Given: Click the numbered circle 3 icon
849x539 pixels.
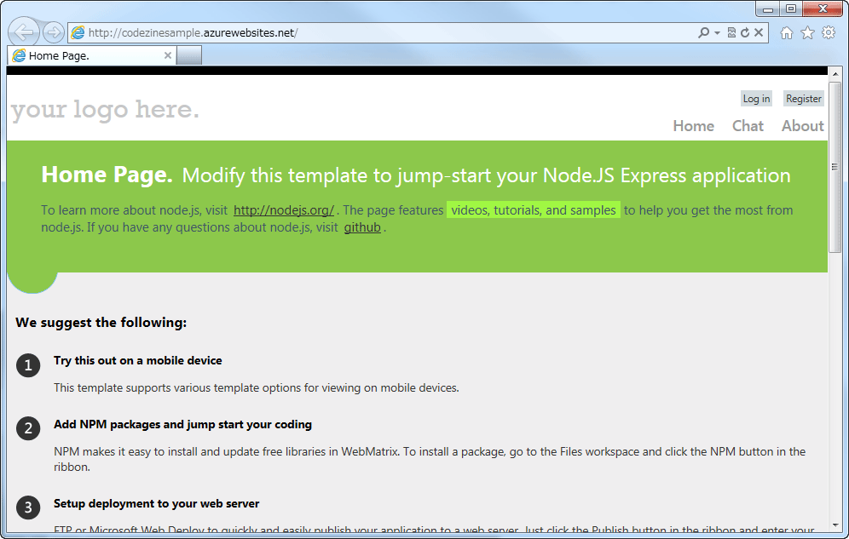Looking at the screenshot, I should click(28, 507).
